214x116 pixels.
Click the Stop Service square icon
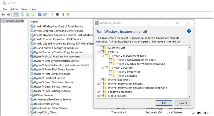(57, 14)
